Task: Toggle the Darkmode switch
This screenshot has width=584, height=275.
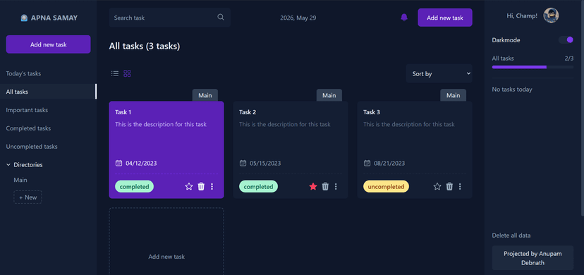Action: pyautogui.click(x=566, y=39)
